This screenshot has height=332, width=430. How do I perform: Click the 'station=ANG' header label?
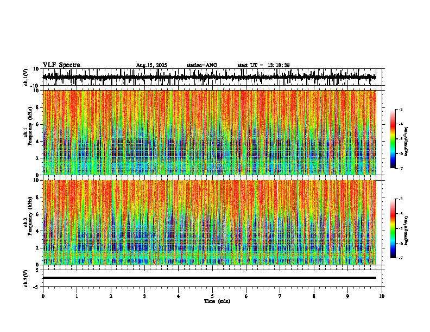pos(202,65)
